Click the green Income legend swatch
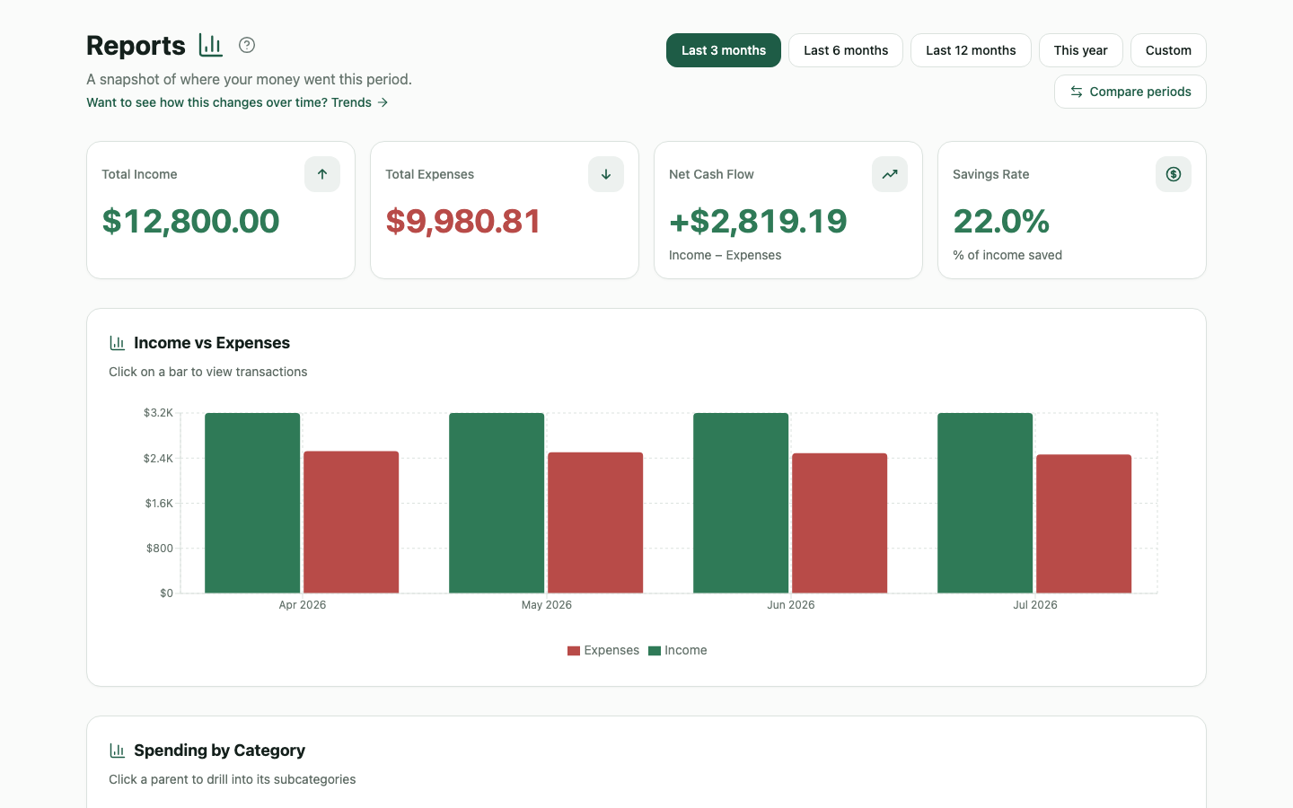This screenshot has width=1293, height=808. point(655,651)
